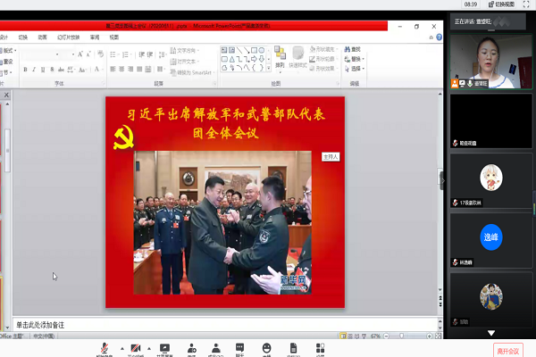Open the invite participants icon
Screen dimensions: 536x357
point(191,349)
